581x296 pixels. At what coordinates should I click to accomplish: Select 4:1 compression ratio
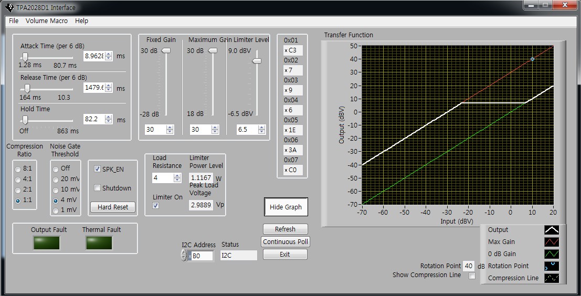pyautogui.click(x=18, y=179)
